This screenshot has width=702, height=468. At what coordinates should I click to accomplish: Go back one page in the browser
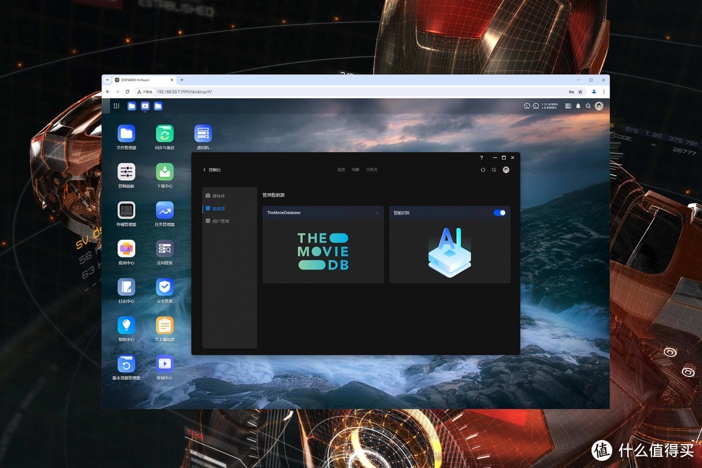[x=108, y=92]
